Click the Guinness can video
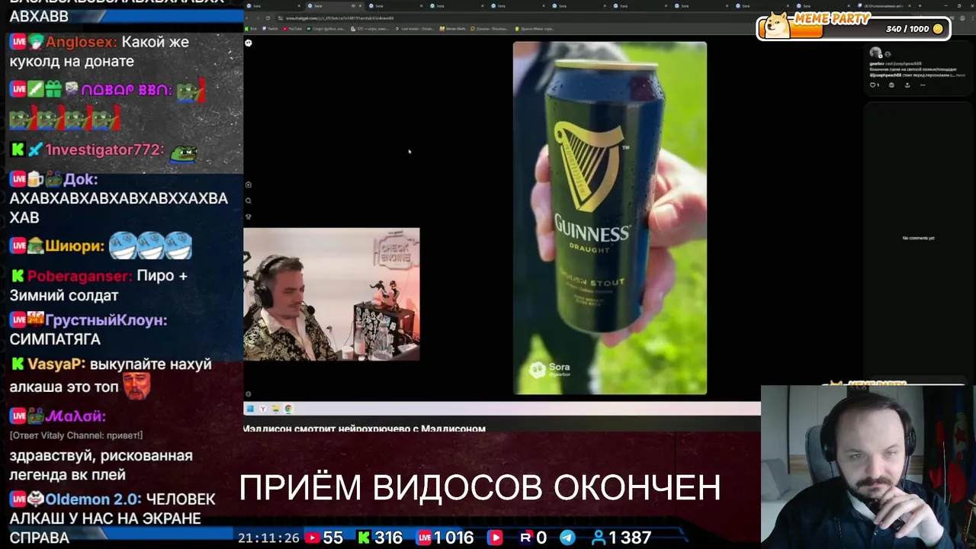The image size is (976, 549). pyautogui.click(x=610, y=218)
